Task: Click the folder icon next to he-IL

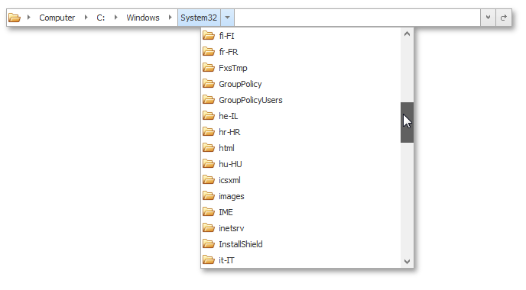Action: [x=209, y=115]
